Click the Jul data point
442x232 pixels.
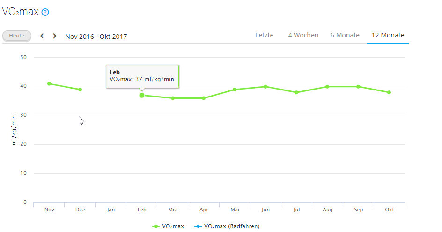pyautogui.click(x=296, y=92)
